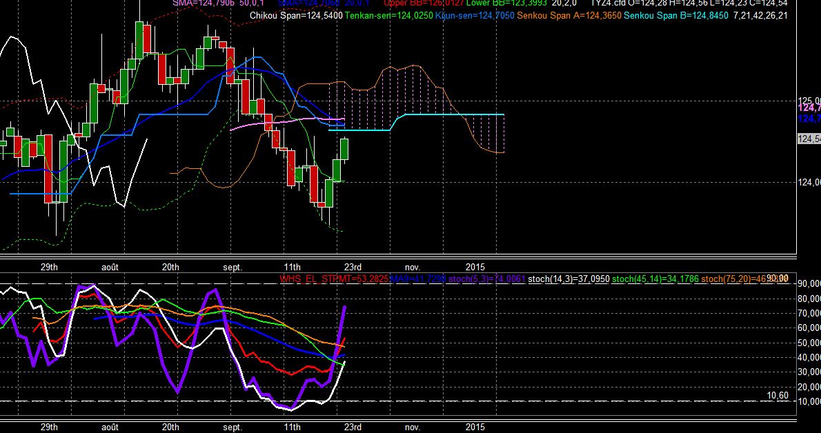Click 20,00 on the indicator scale

click(809, 387)
